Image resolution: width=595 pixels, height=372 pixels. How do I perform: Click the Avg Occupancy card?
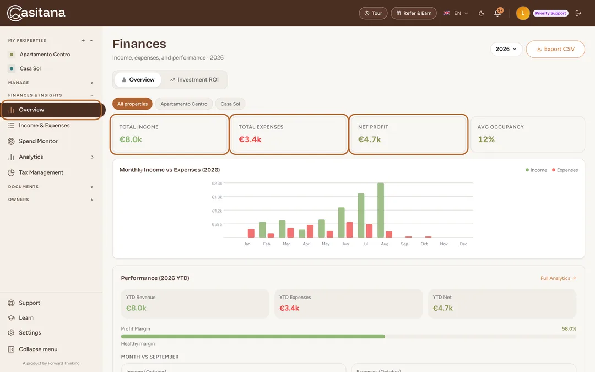527,134
